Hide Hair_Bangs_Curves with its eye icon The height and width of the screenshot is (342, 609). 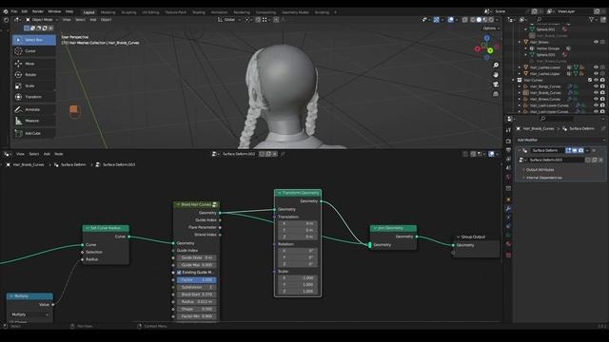tap(596, 86)
